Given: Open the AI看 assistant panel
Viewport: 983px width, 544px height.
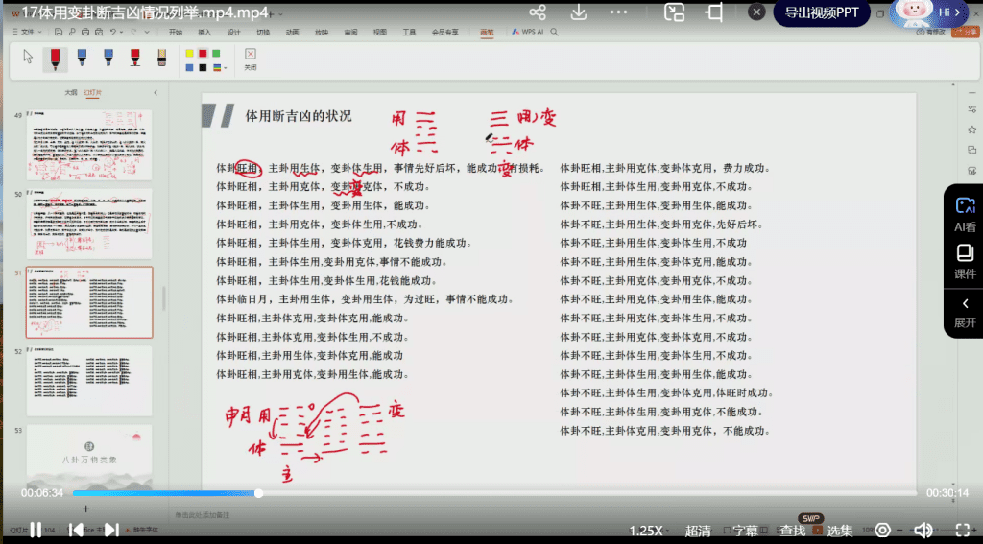Looking at the screenshot, I should point(964,214).
